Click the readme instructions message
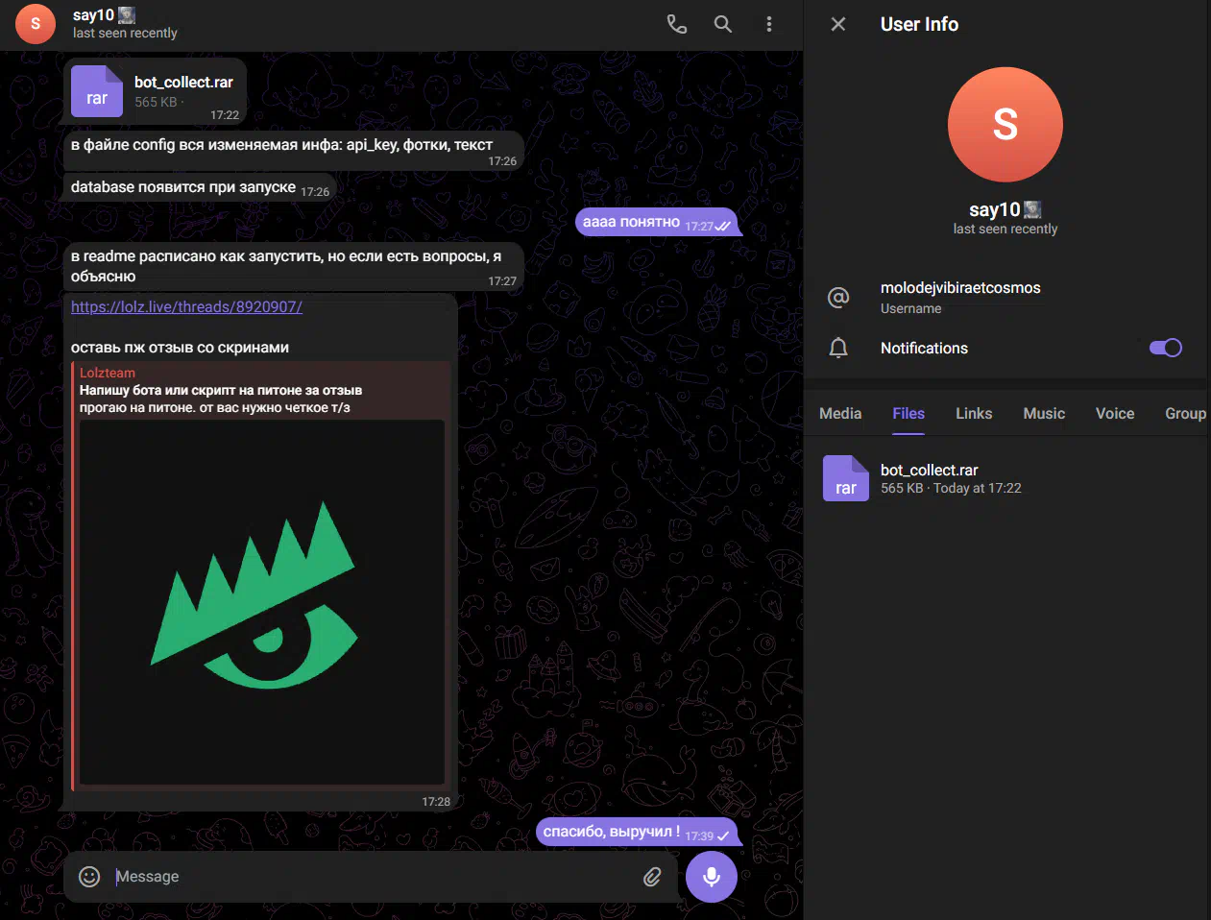The image size is (1211, 920). pos(294,266)
